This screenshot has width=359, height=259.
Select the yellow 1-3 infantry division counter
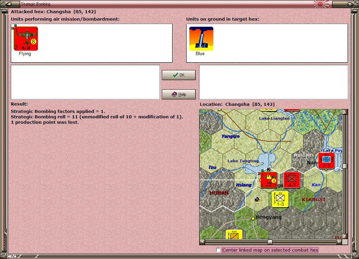click(x=280, y=199)
